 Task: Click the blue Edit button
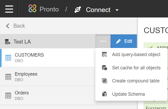(x=124, y=41)
